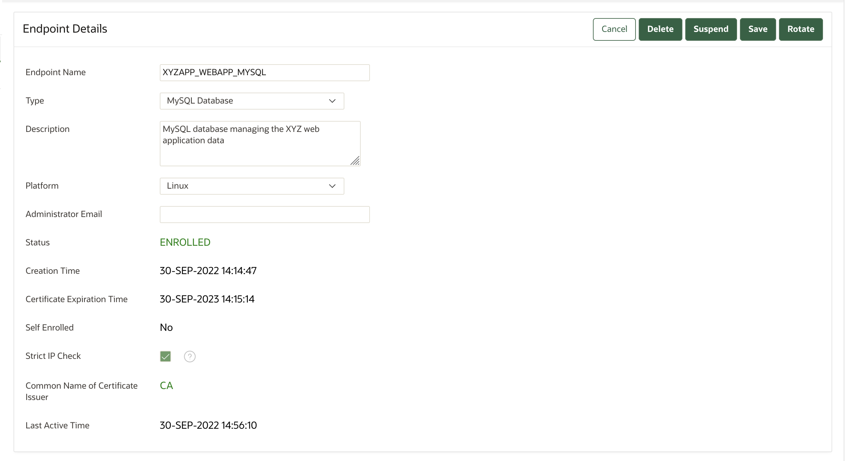
Task: Click the Endpoint Details heading
Action: point(65,29)
